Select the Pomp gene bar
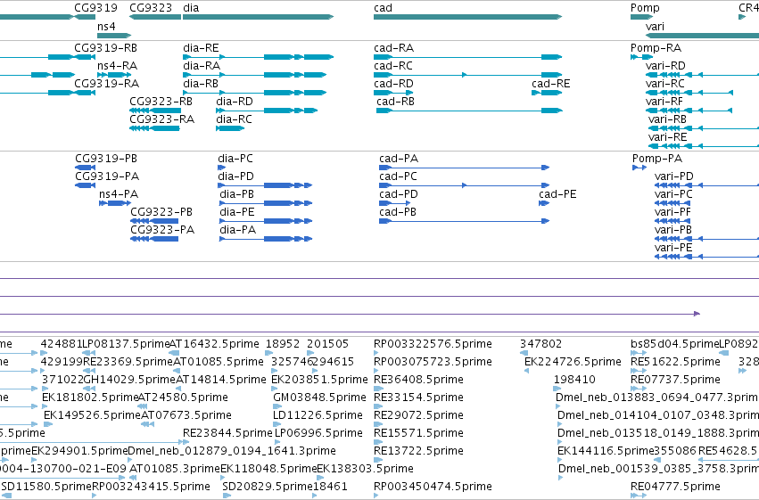Image resolution: width=759 pixels, height=500 pixels. click(642, 17)
